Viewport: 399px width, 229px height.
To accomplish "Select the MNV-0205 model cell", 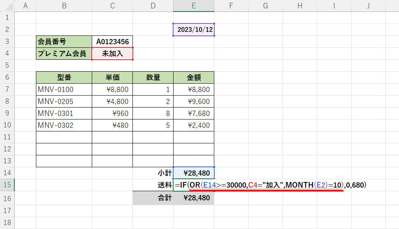I will 64,101.
